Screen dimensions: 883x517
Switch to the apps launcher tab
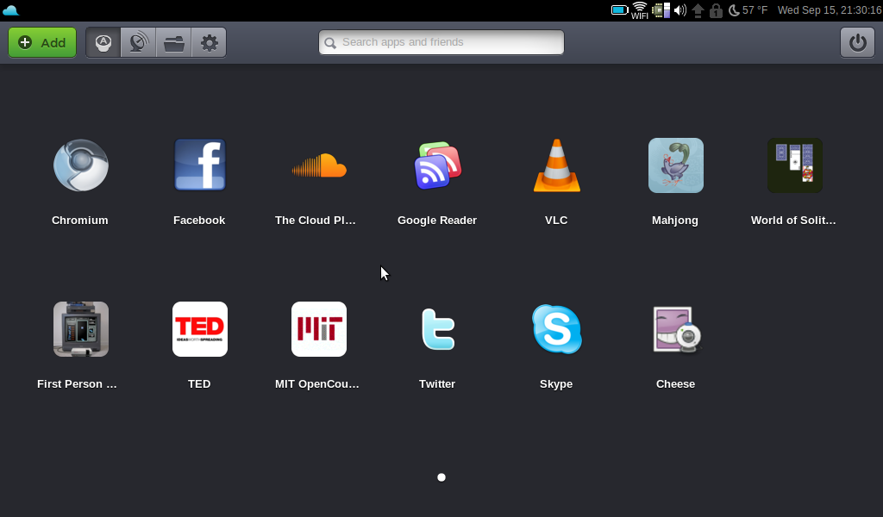103,42
